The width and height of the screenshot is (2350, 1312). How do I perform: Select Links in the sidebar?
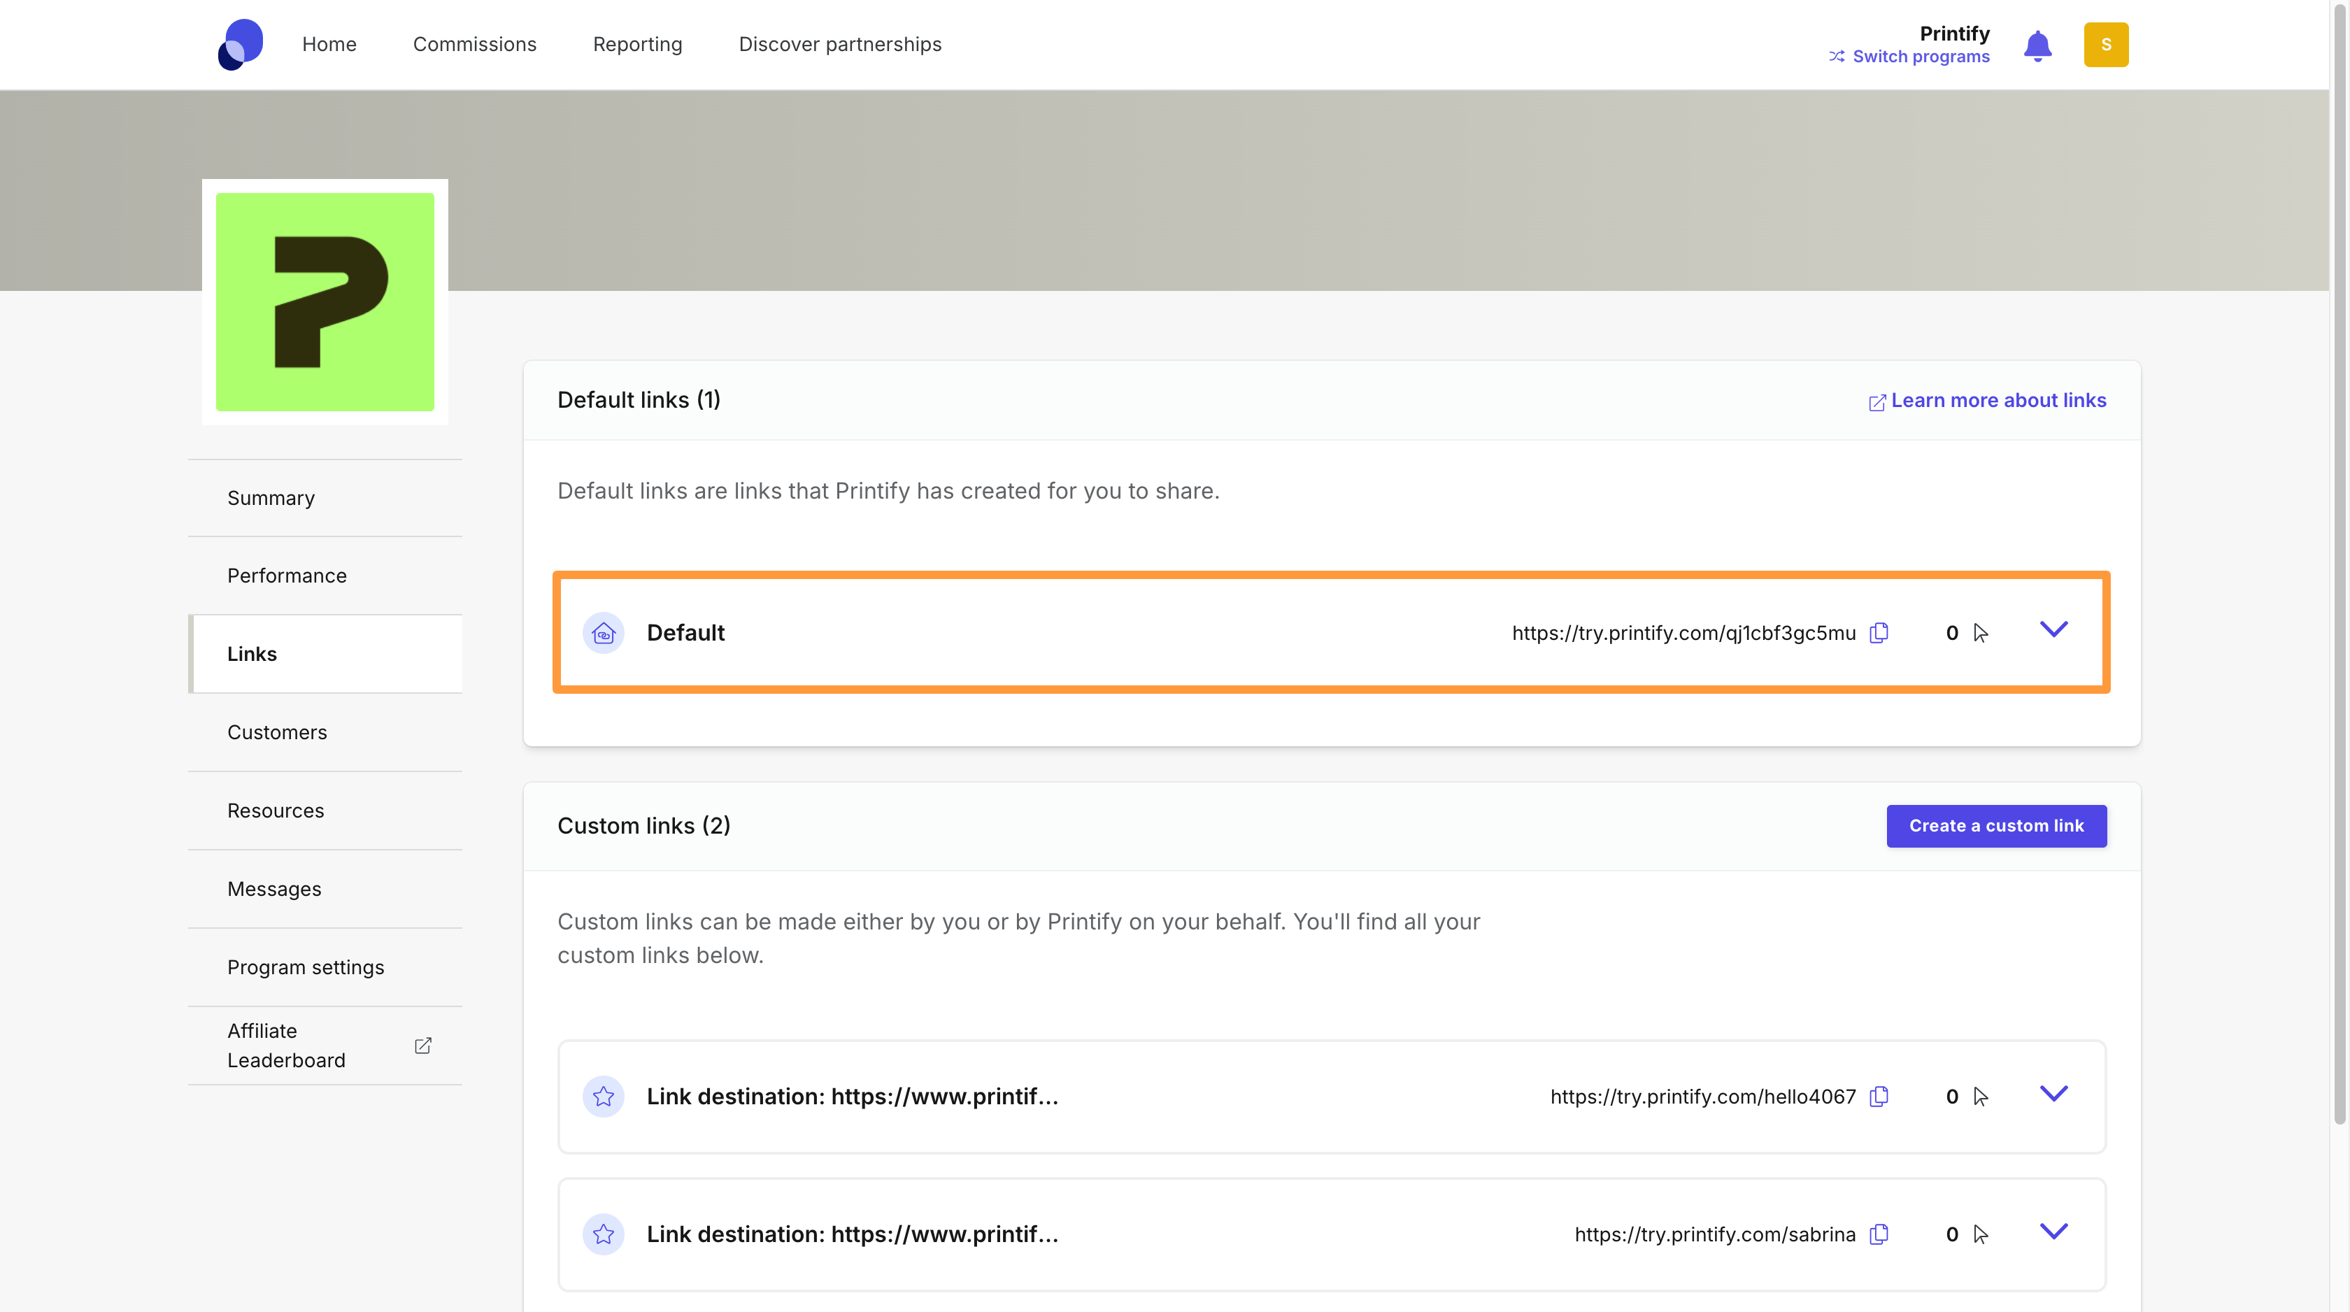pos(326,654)
